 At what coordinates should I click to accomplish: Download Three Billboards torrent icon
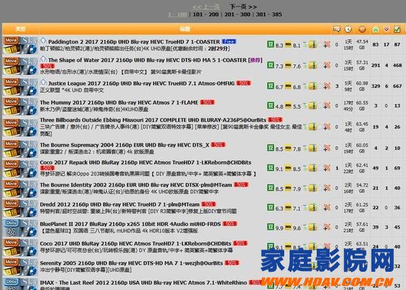coord(313,127)
